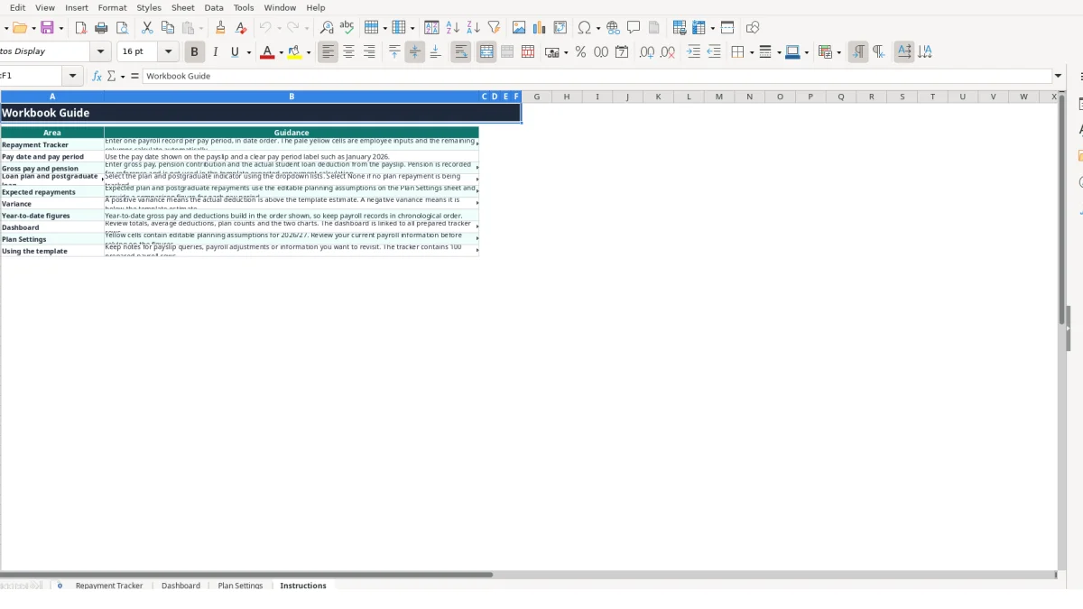This screenshot has height=609, width=1083.
Task: Click the Save document icon
Action: (x=47, y=28)
